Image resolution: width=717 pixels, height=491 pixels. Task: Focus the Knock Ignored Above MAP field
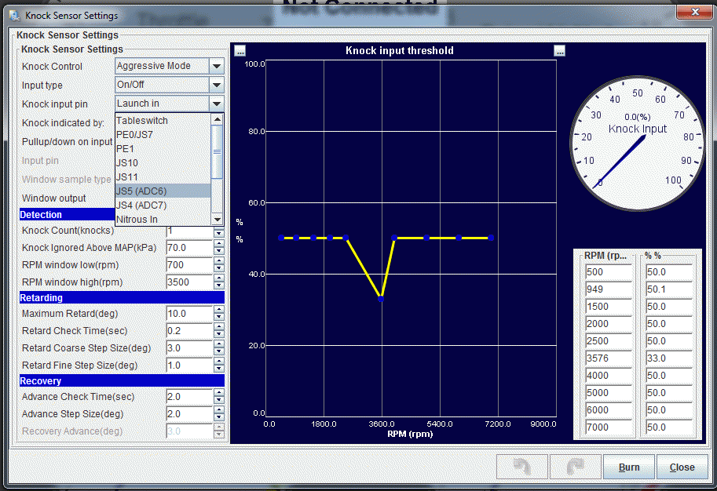(x=190, y=248)
